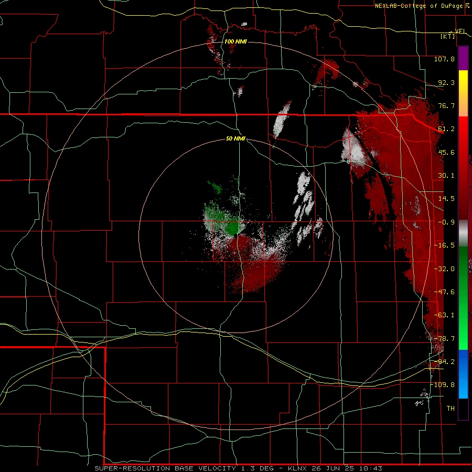The width and height of the screenshot is (472, 472).
Task: Click the radar site at range ring center
Action: click(235, 235)
